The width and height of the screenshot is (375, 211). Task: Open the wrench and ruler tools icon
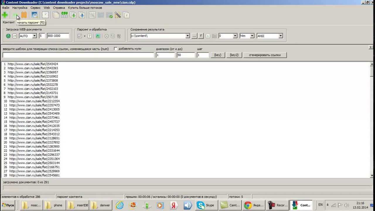(118, 15)
